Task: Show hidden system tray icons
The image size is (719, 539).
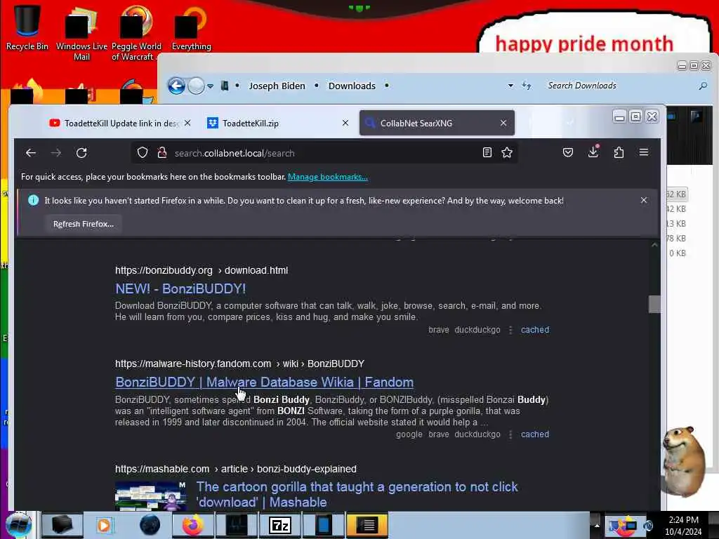Action: [597, 525]
